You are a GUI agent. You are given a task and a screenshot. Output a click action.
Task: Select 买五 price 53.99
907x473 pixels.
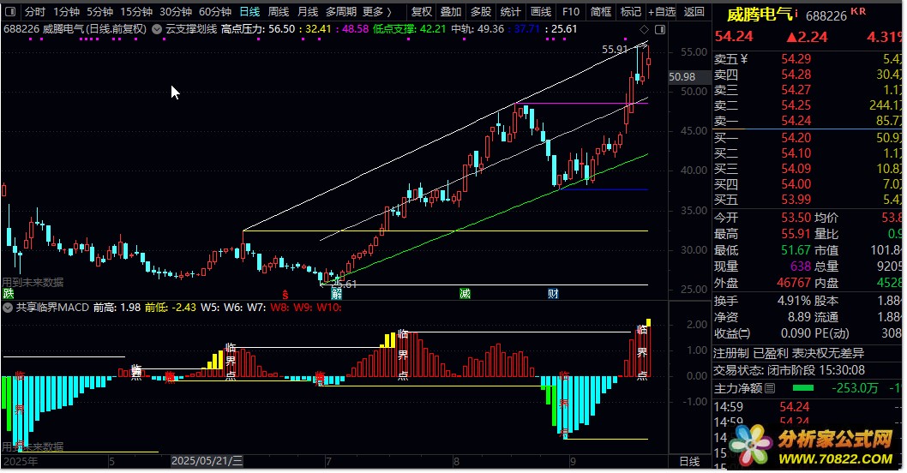coord(796,200)
